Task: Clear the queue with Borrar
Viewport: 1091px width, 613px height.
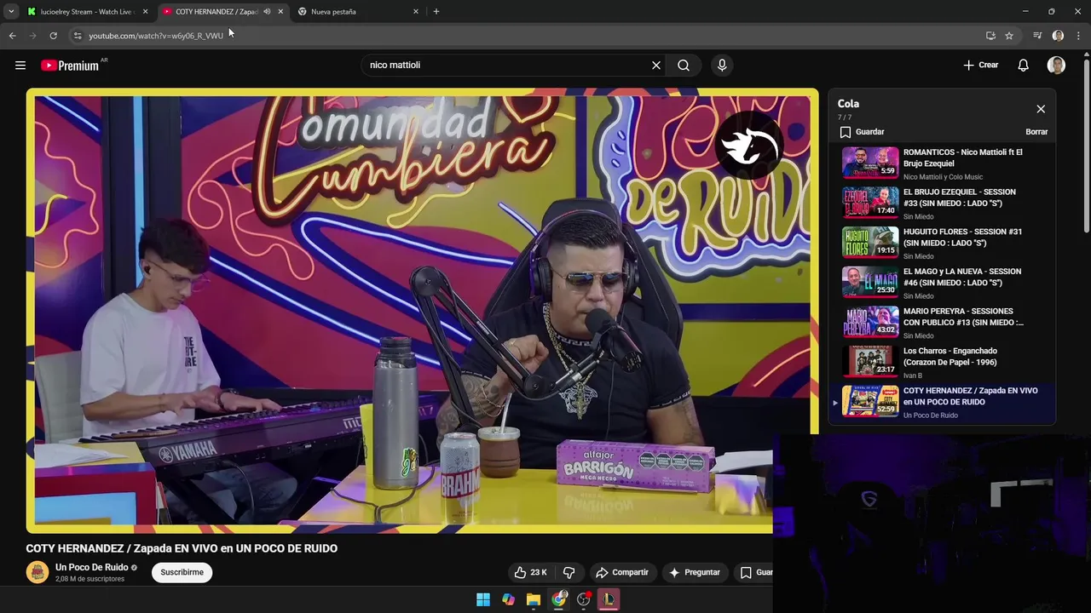Action: [x=1036, y=132]
